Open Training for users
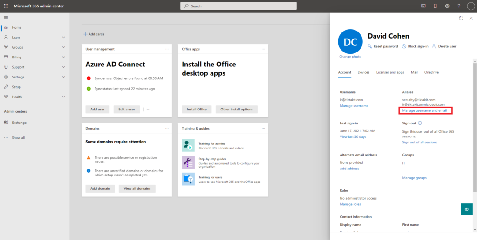477x240 pixels. coord(210,177)
